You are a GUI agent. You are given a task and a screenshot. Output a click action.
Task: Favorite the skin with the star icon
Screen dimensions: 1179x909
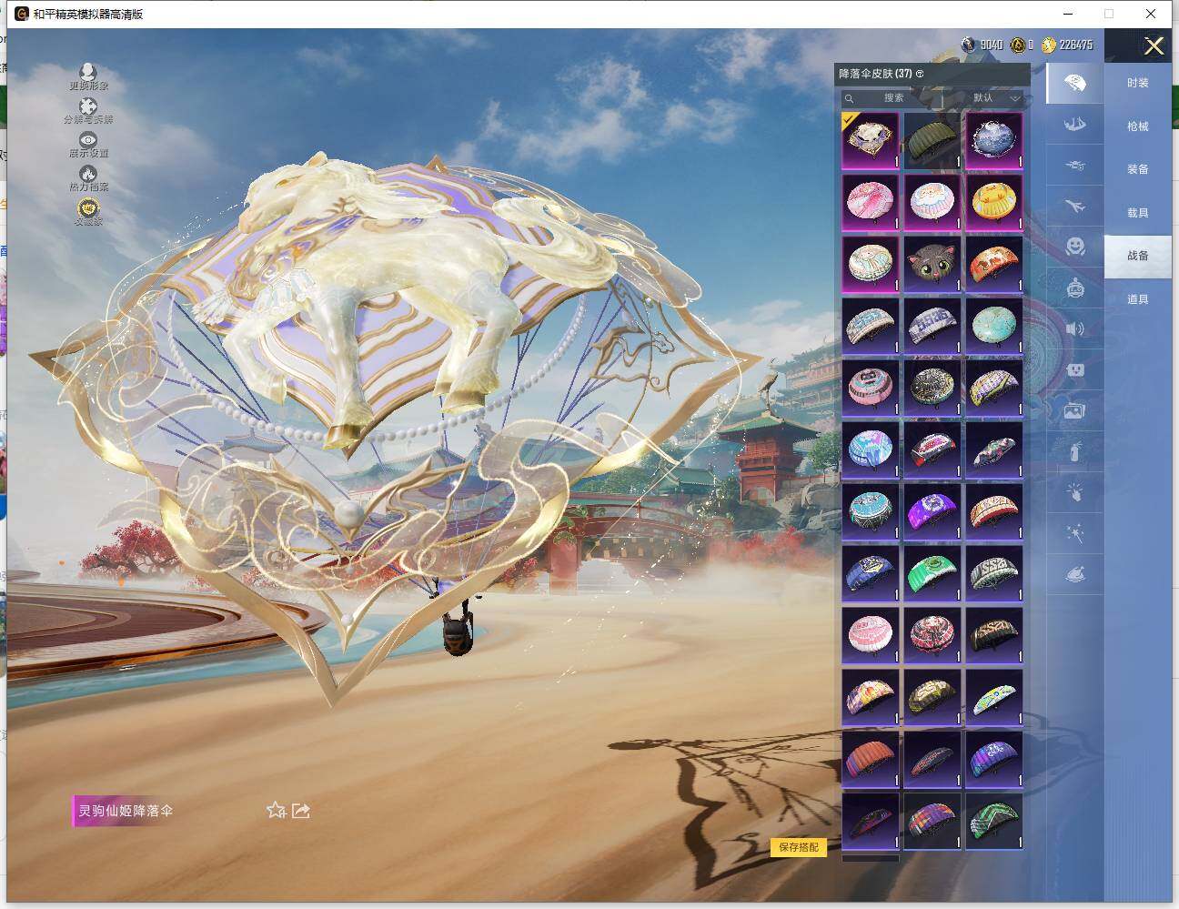point(277,810)
